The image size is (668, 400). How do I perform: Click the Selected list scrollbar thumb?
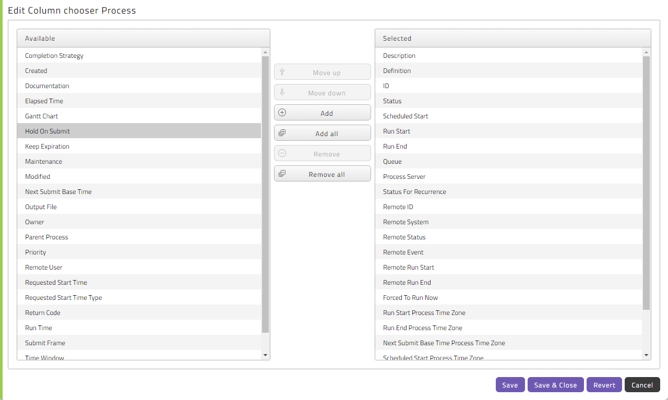tap(647, 183)
